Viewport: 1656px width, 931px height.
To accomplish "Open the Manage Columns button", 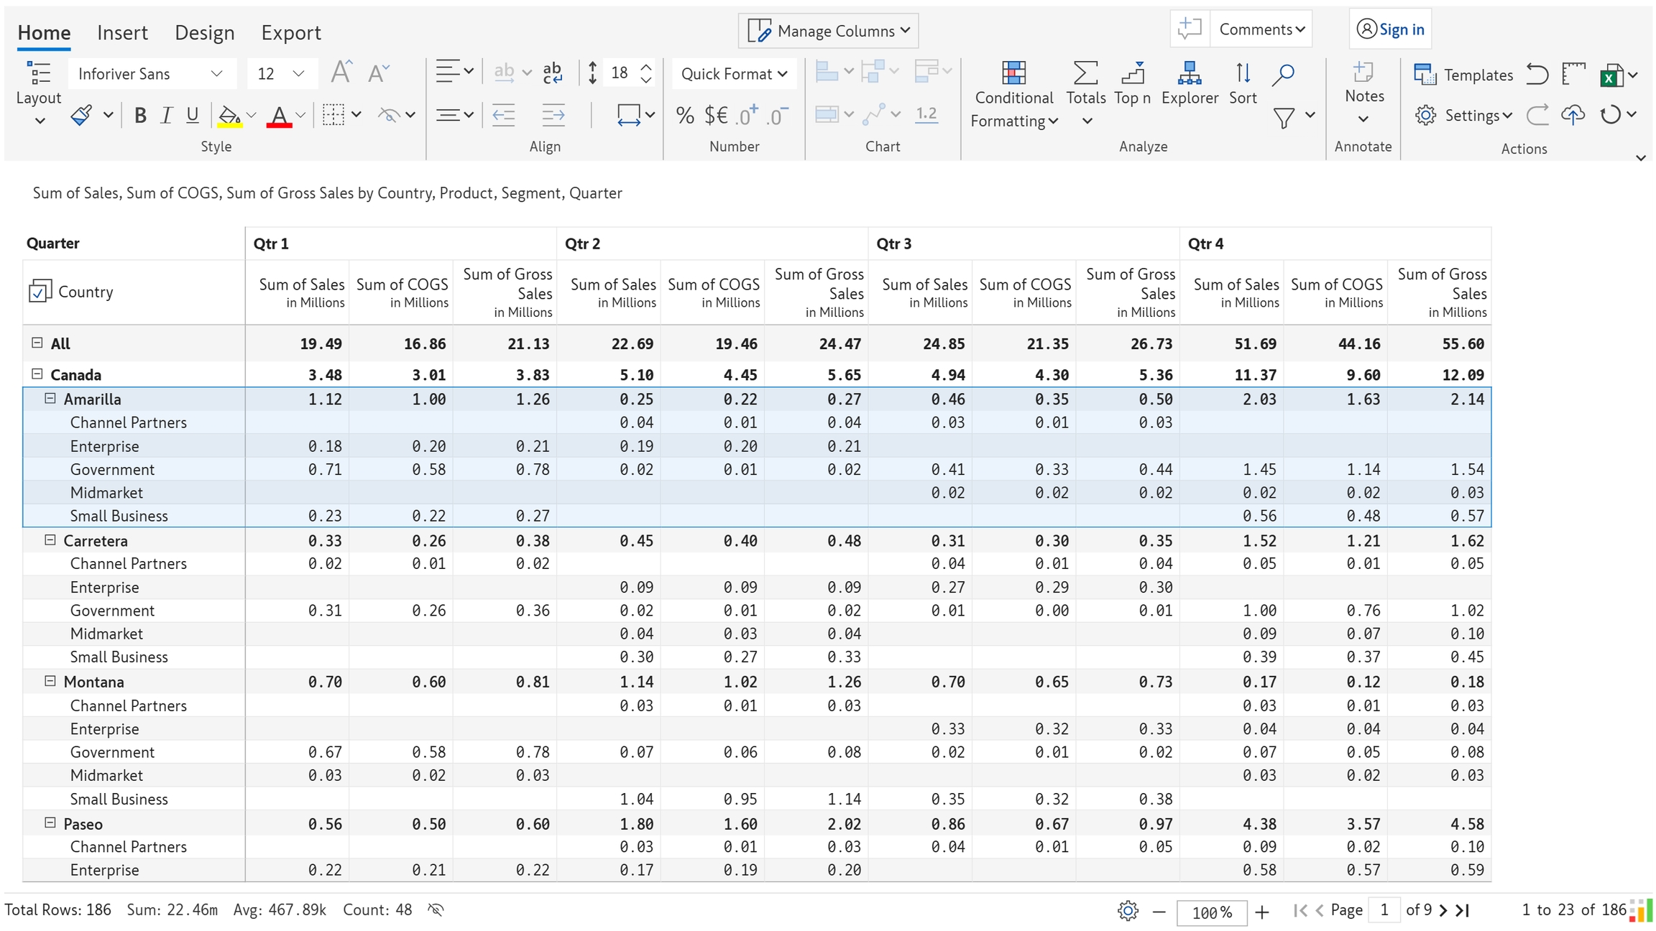I will pos(829,31).
